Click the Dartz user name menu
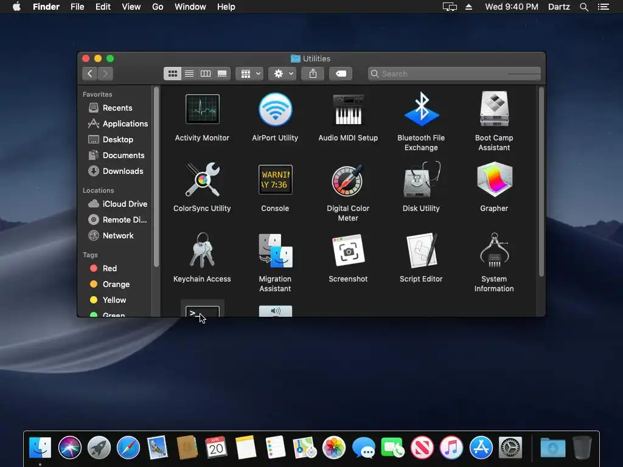This screenshot has height=467, width=623. pyautogui.click(x=559, y=7)
